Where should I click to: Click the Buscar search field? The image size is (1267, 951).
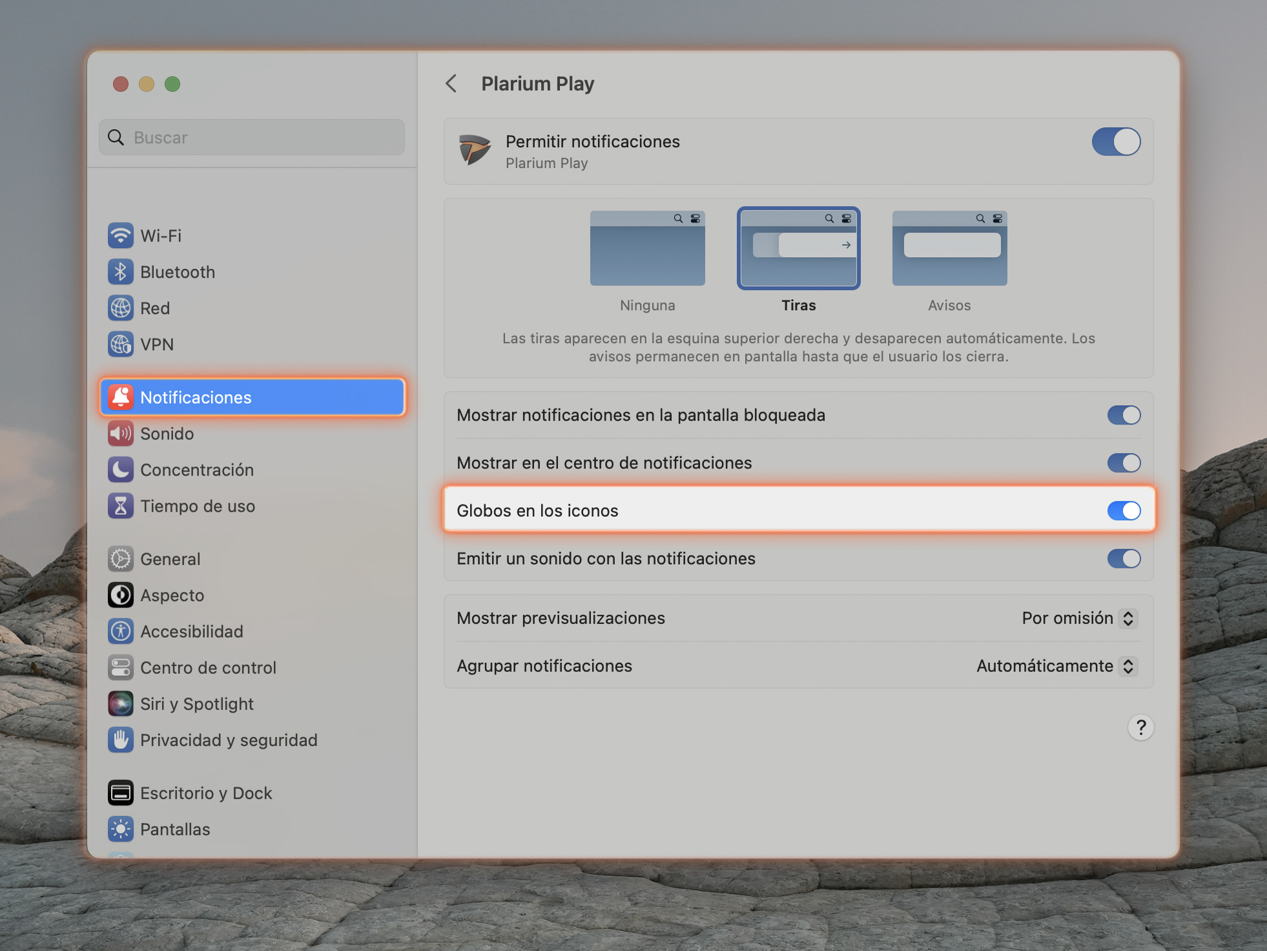pos(252,137)
